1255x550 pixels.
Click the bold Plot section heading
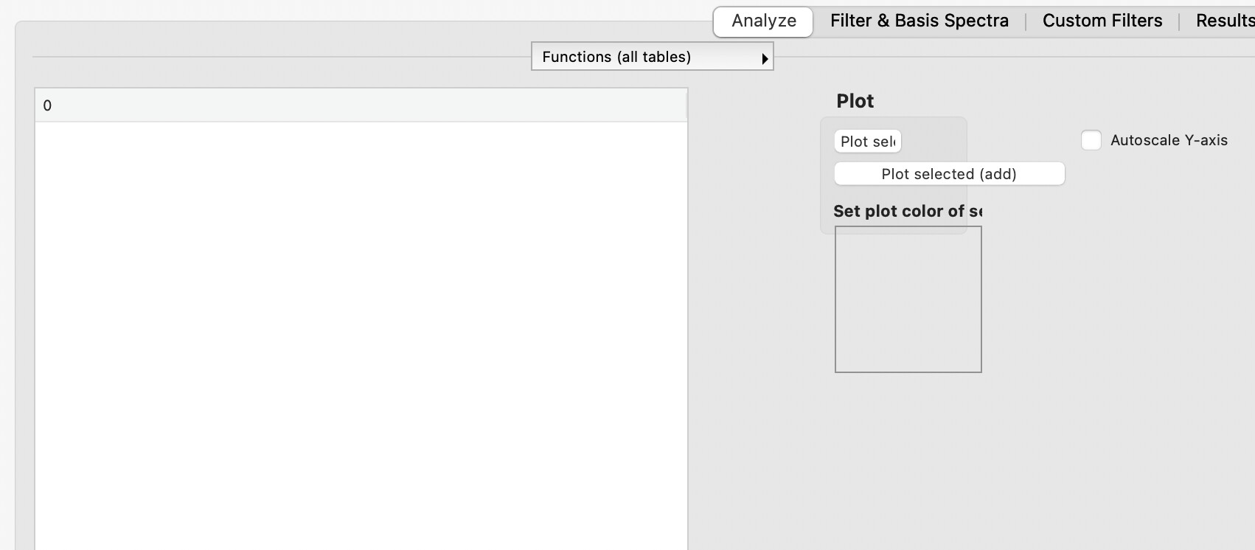855,101
